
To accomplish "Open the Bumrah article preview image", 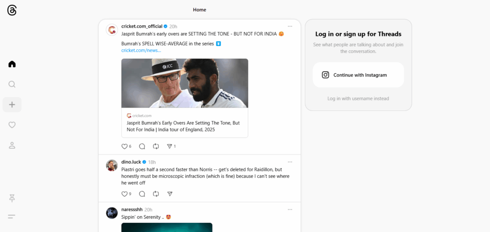I will click(185, 83).
